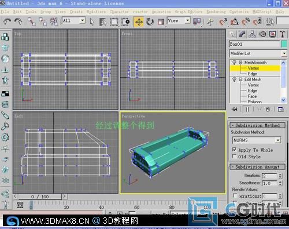This screenshot has height=229, width=289.
Task: Switch to the Hierarchy command panel tab
Action: tap(252, 34)
